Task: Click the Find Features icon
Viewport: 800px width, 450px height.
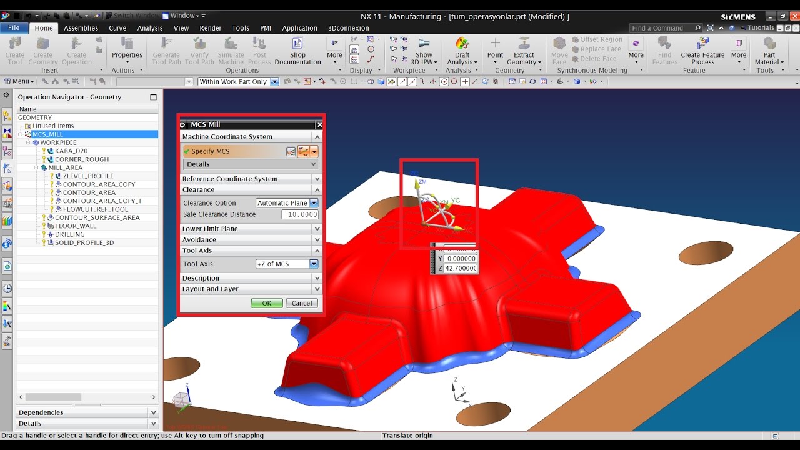Action: pyautogui.click(x=665, y=44)
